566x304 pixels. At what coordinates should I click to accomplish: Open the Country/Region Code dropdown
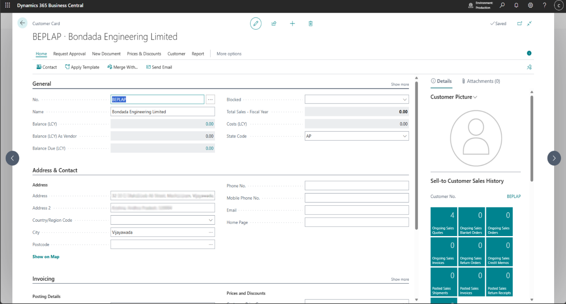[211, 220]
